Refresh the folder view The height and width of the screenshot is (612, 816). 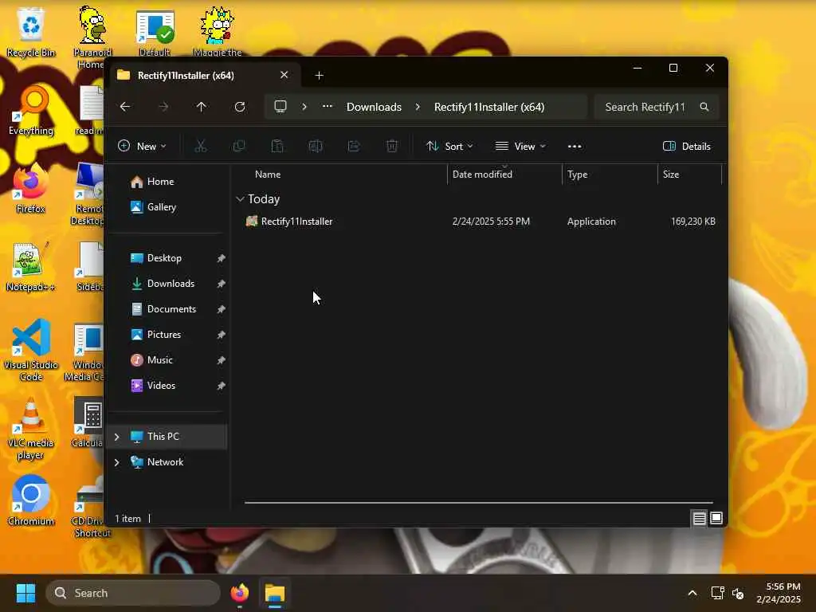pos(240,107)
